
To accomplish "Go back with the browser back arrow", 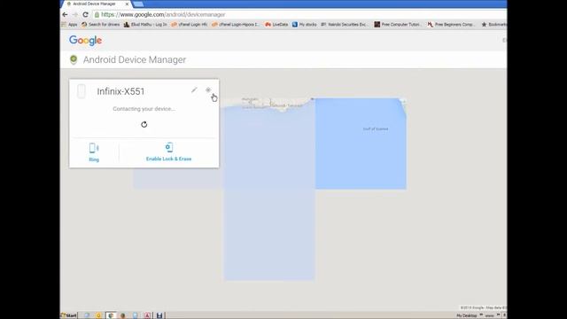I will pyautogui.click(x=65, y=14).
